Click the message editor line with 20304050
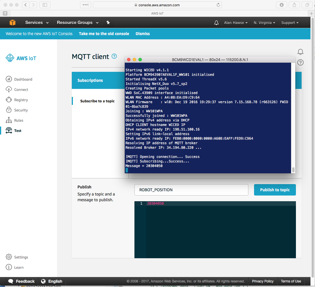The width and height of the screenshot is (315, 287). tap(215, 203)
